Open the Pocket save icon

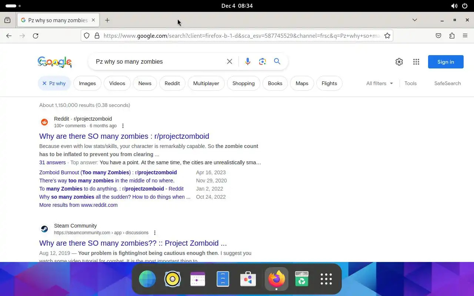pos(438,36)
